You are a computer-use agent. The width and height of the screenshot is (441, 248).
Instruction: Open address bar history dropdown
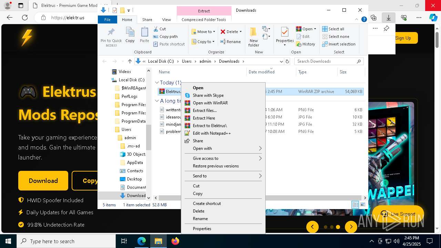point(281,61)
